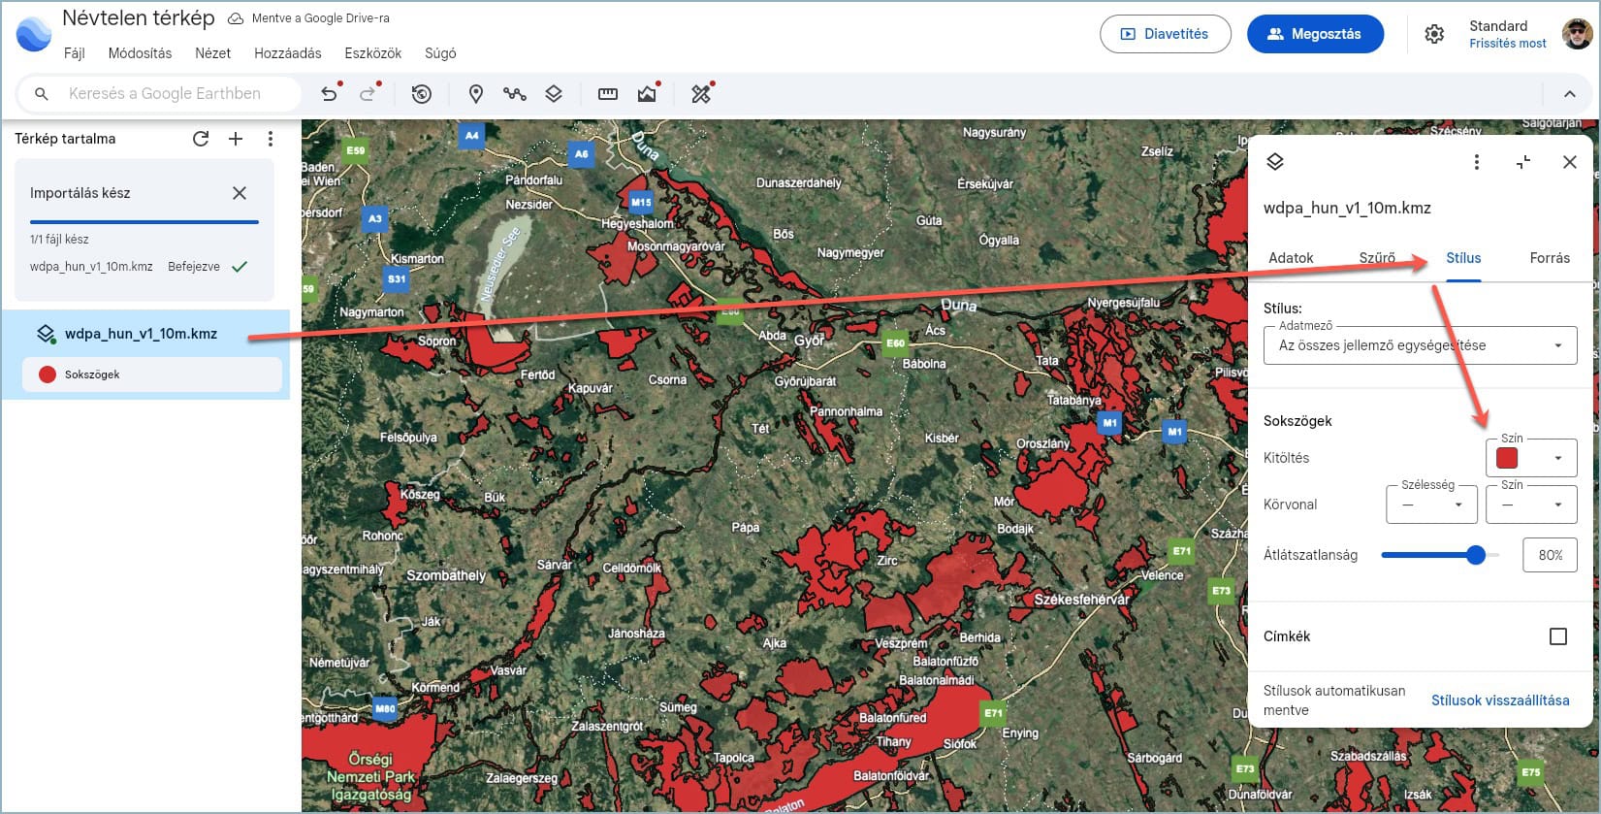This screenshot has height=814, width=1601.
Task: Switch to the Szűrő tab
Action: point(1377,258)
